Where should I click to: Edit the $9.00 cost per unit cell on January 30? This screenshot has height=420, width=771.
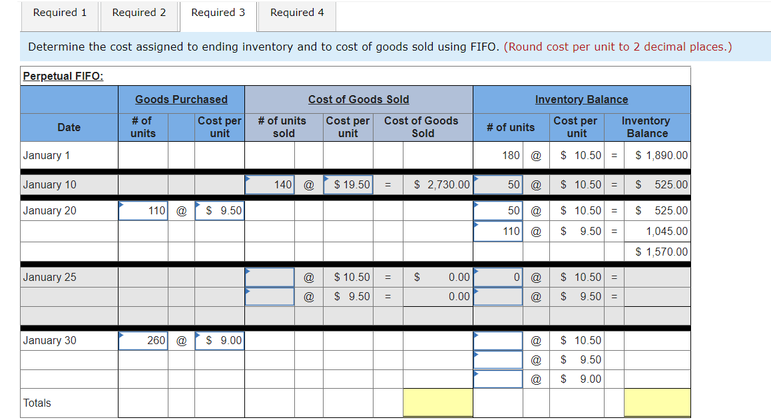tap(220, 340)
